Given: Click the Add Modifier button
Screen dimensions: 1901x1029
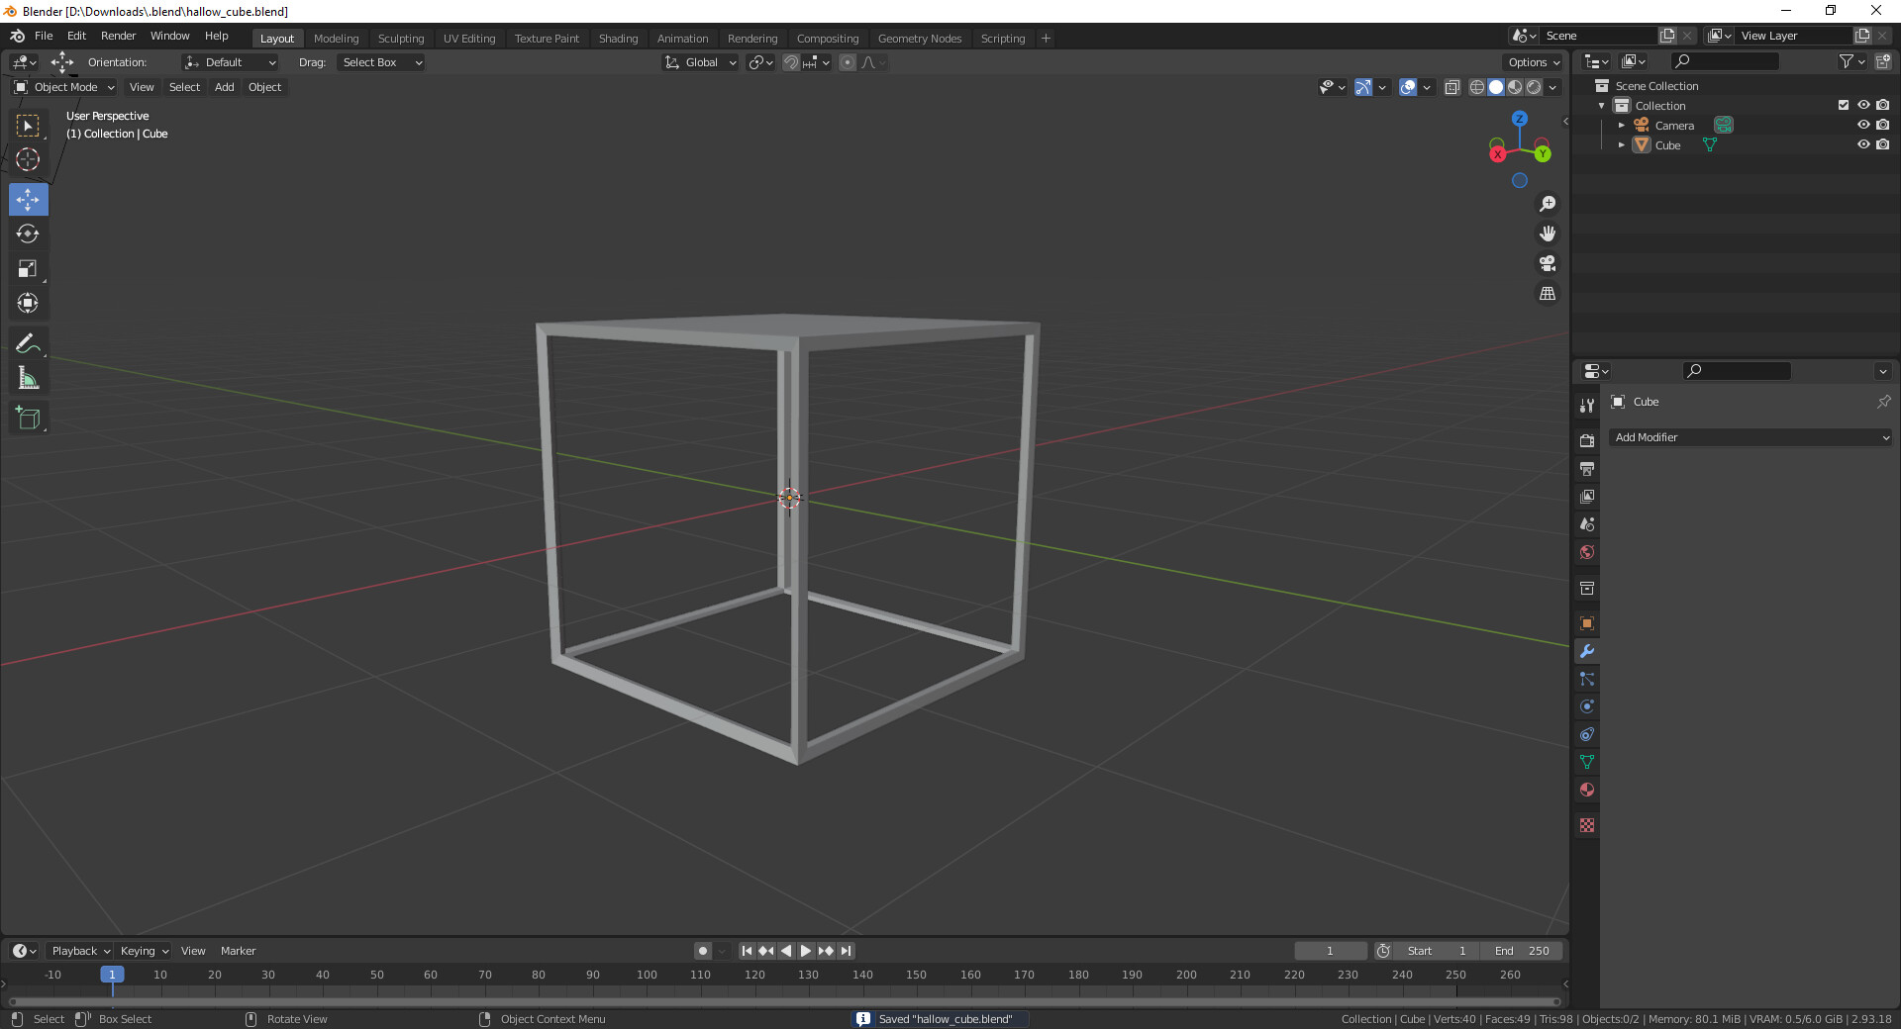Looking at the screenshot, I should coord(1749,436).
